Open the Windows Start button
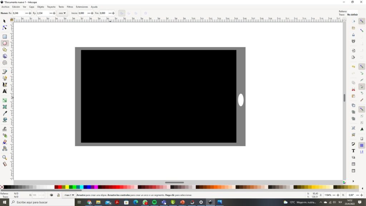This screenshot has height=206, width=366. click(4, 202)
